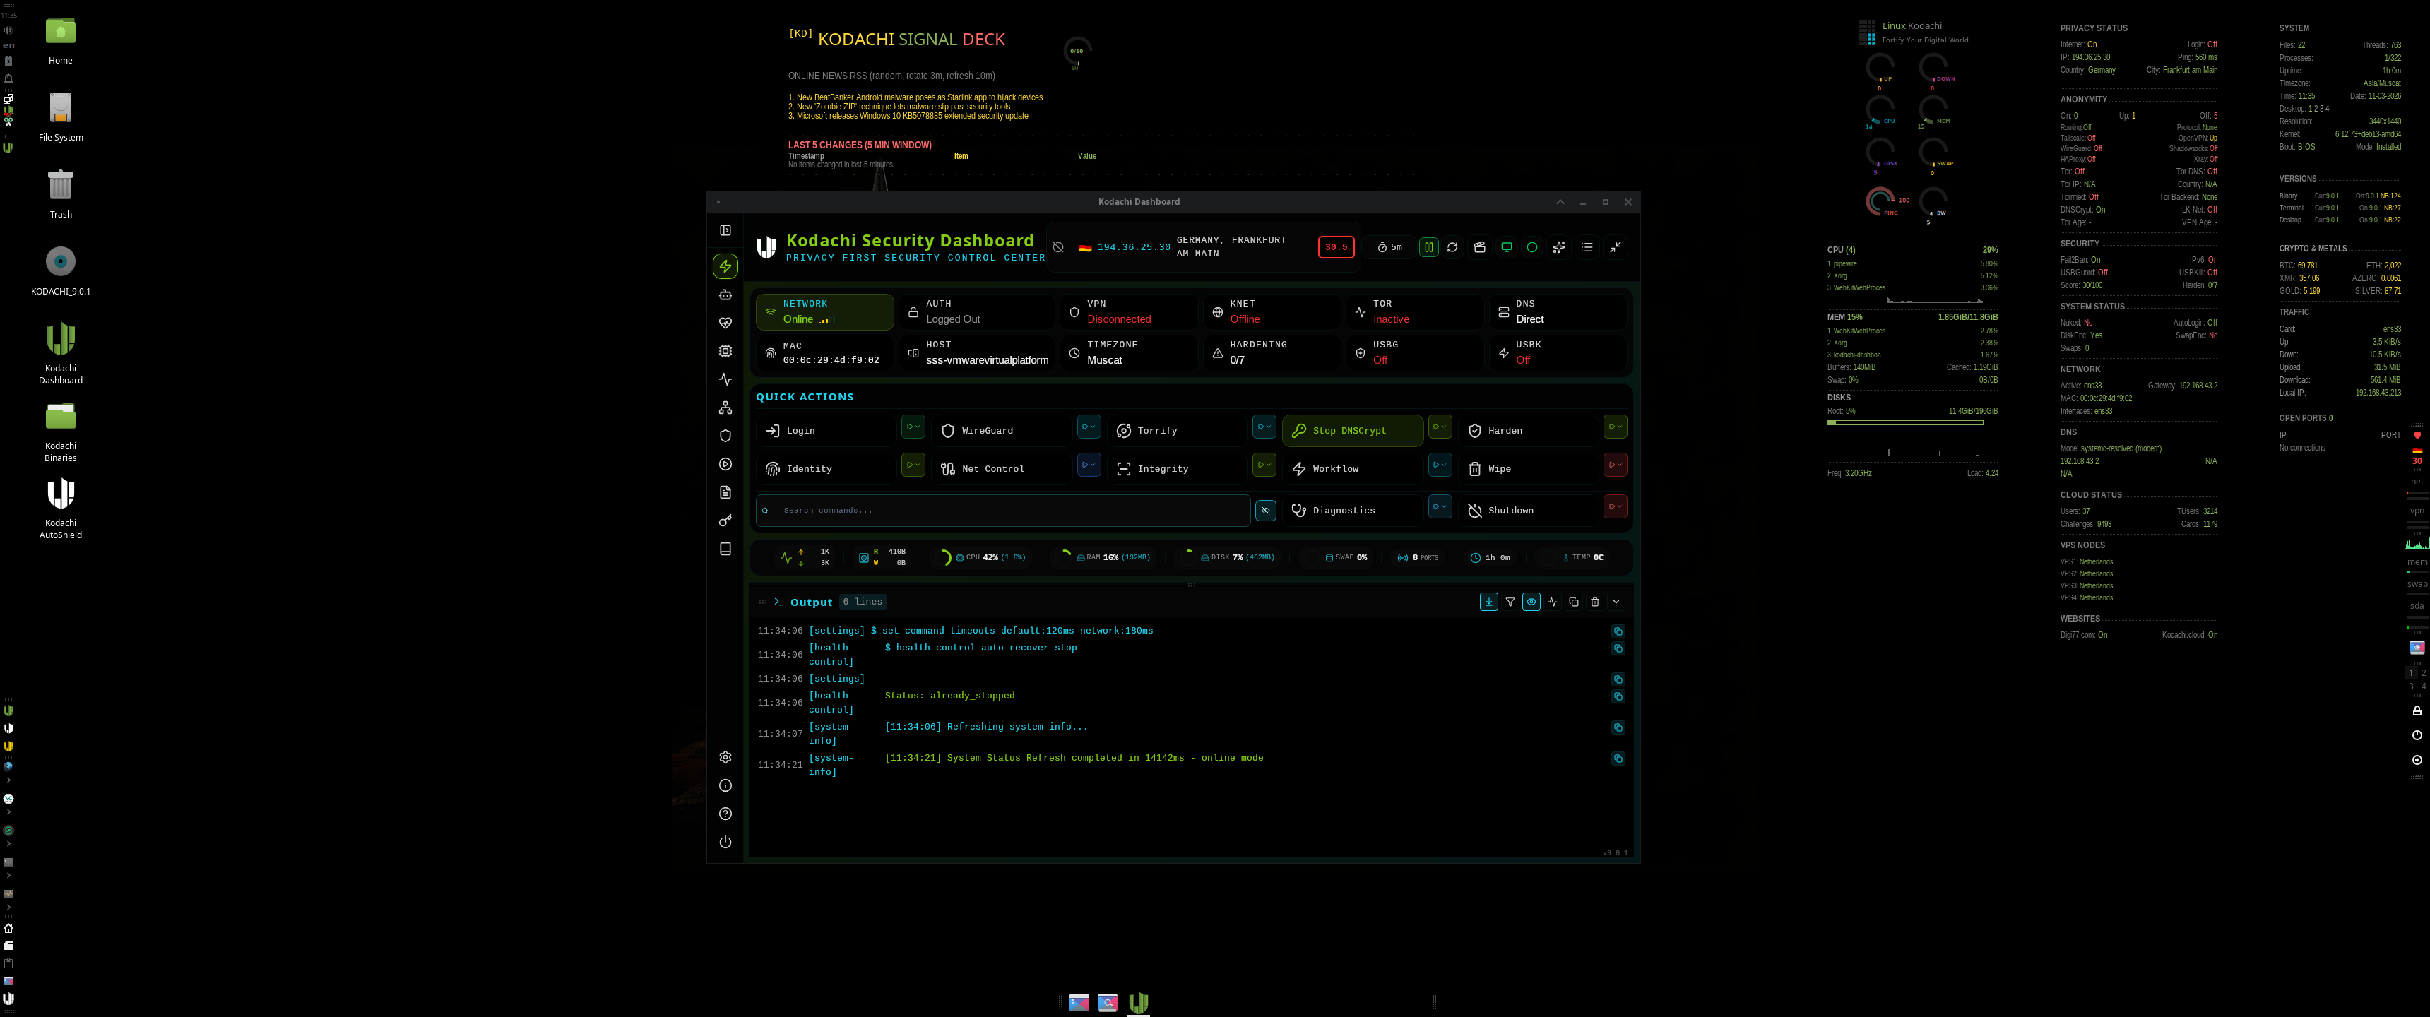The width and height of the screenshot is (2430, 1017).
Task: Select the lightning Quick Actions sidebar tab
Action: point(725,266)
